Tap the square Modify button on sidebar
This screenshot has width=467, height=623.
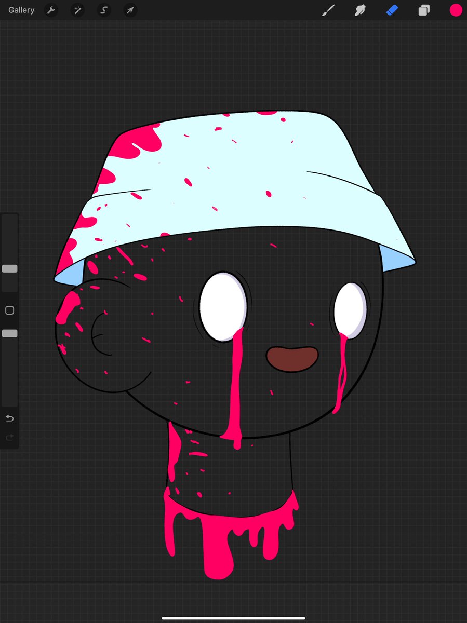tap(9, 310)
